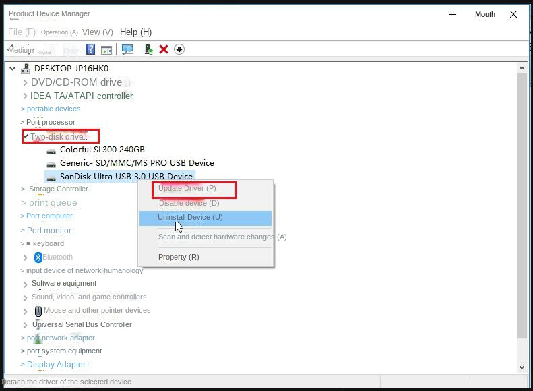Click the mouse and pointer devices icon

38,311
